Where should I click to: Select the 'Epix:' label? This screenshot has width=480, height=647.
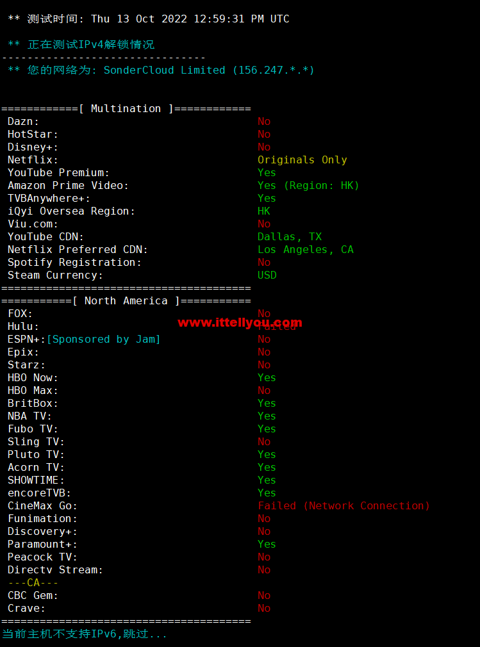(x=24, y=352)
